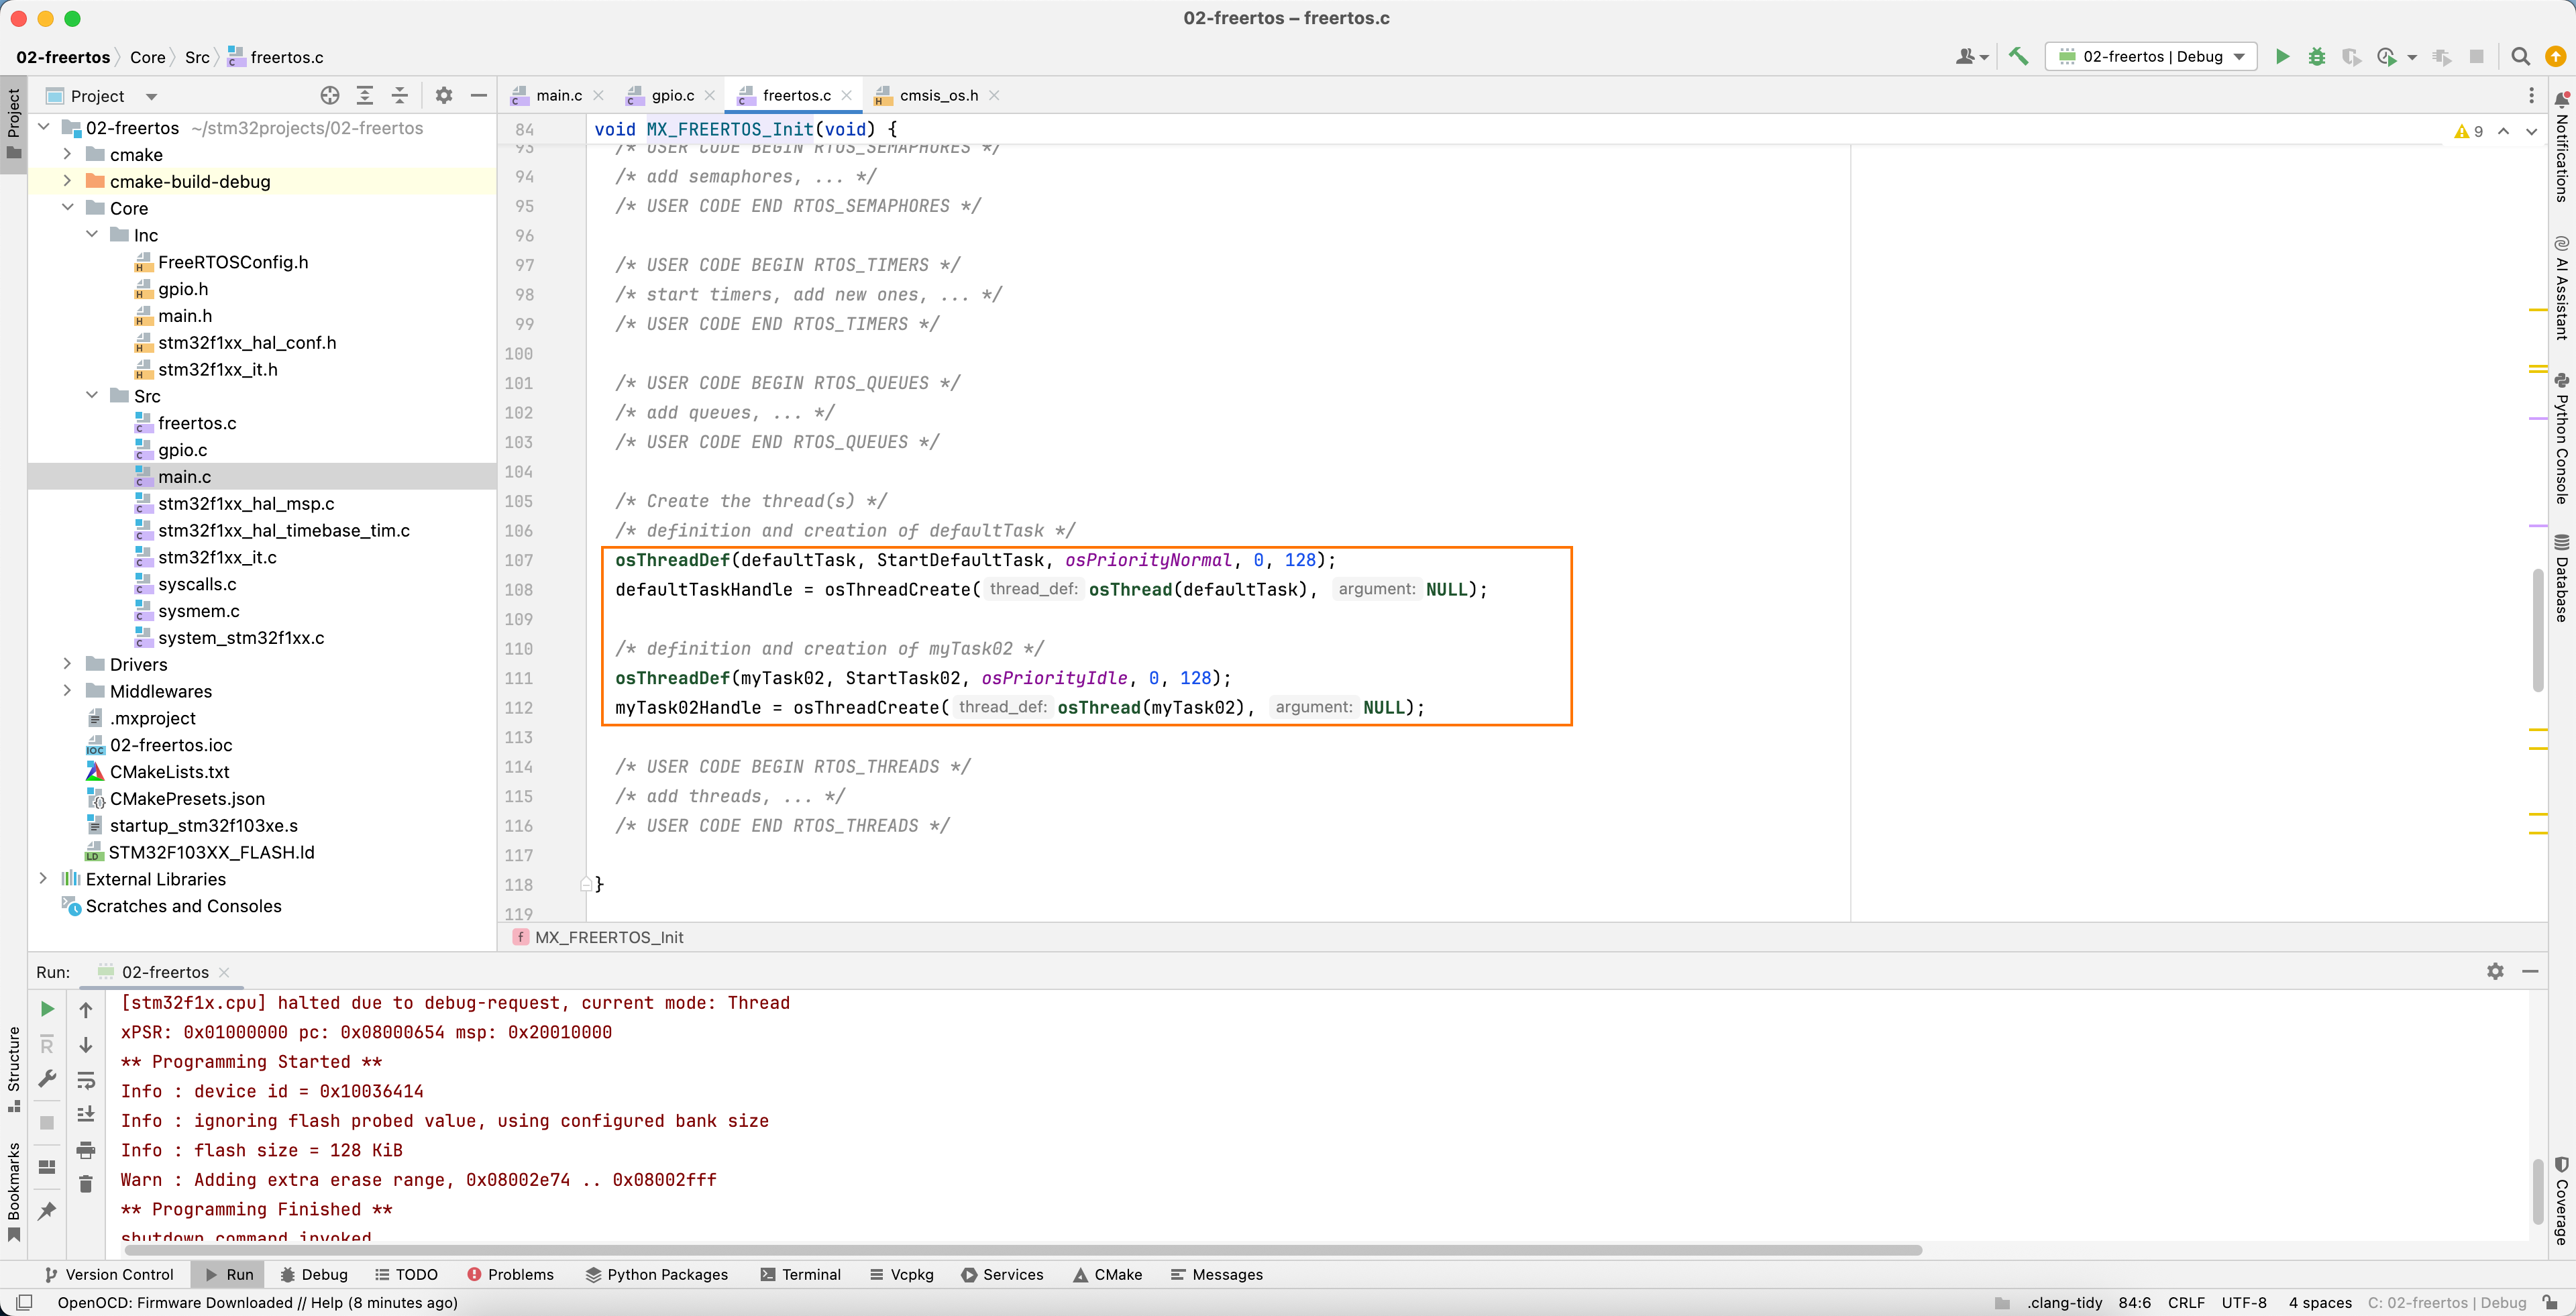
Task: Collapse all in Project panel
Action: pyautogui.click(x=399, y=95)
